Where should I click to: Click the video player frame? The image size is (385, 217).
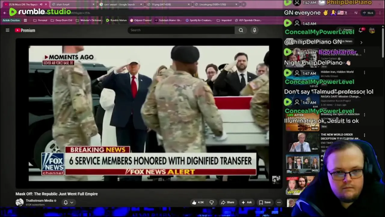click(149, 113)
